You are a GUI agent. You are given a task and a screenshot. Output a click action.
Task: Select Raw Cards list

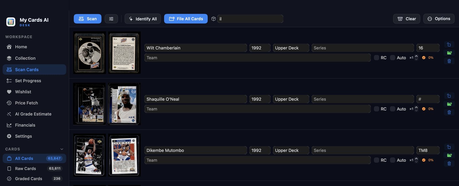[34, 169]
